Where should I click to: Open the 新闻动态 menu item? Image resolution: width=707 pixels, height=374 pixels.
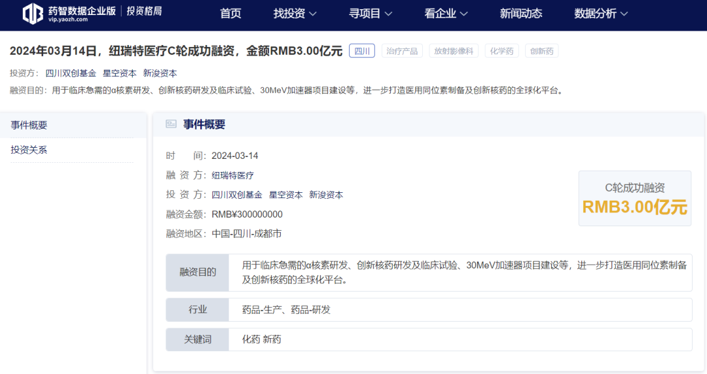(521, 14)
